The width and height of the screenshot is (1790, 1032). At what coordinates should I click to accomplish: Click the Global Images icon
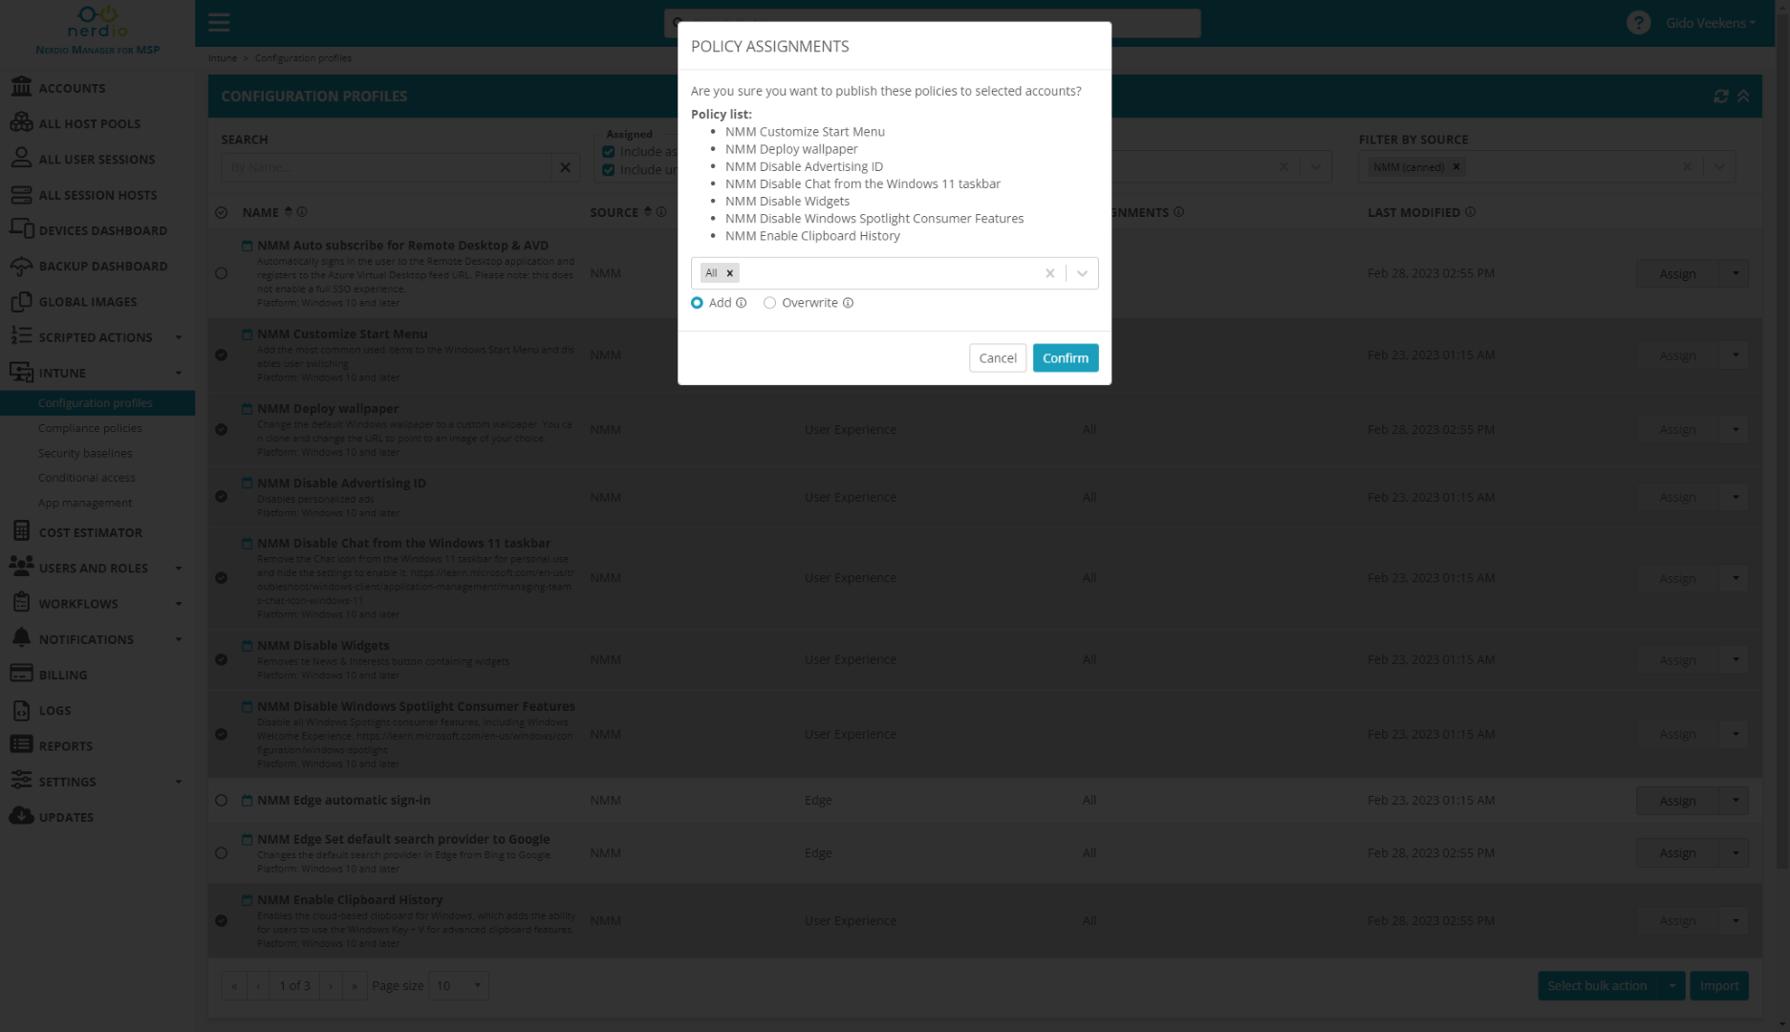(21, 301)
